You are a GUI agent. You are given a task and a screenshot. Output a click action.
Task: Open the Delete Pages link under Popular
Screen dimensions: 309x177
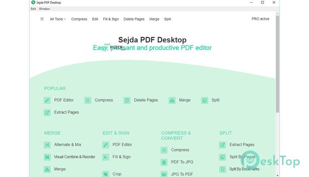coord(146,100)
